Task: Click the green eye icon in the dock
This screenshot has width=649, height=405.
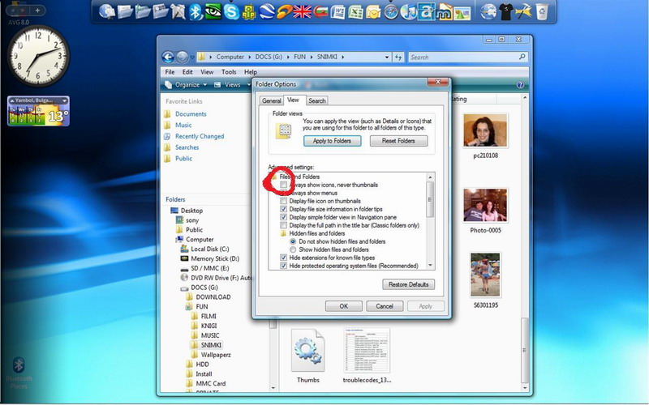Action: [x=213, y=11]
